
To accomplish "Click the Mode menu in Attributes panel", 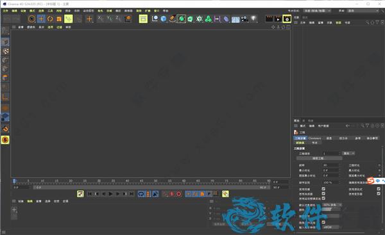I will [303, 126].
